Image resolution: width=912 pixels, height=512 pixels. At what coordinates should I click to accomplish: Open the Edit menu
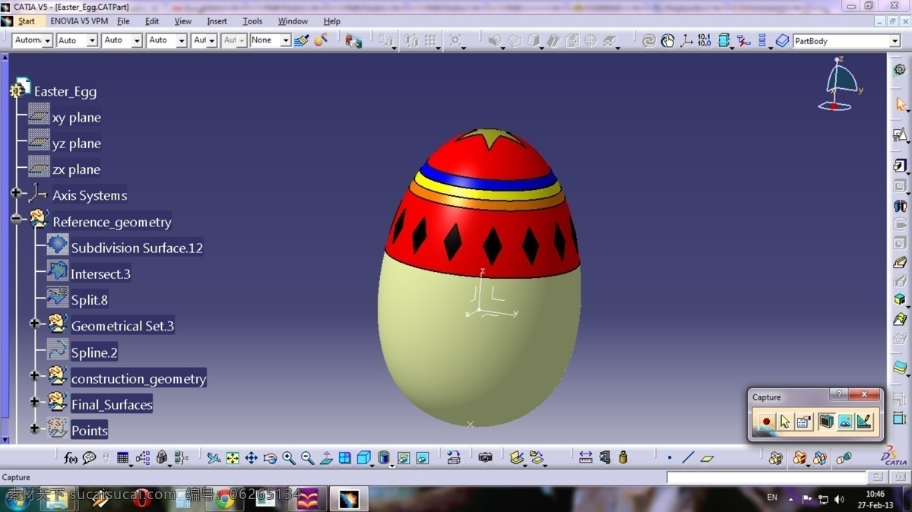152,21
